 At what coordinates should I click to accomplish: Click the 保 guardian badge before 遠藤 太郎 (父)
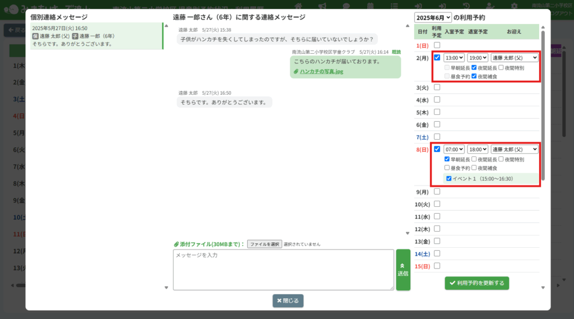point(35,36)
